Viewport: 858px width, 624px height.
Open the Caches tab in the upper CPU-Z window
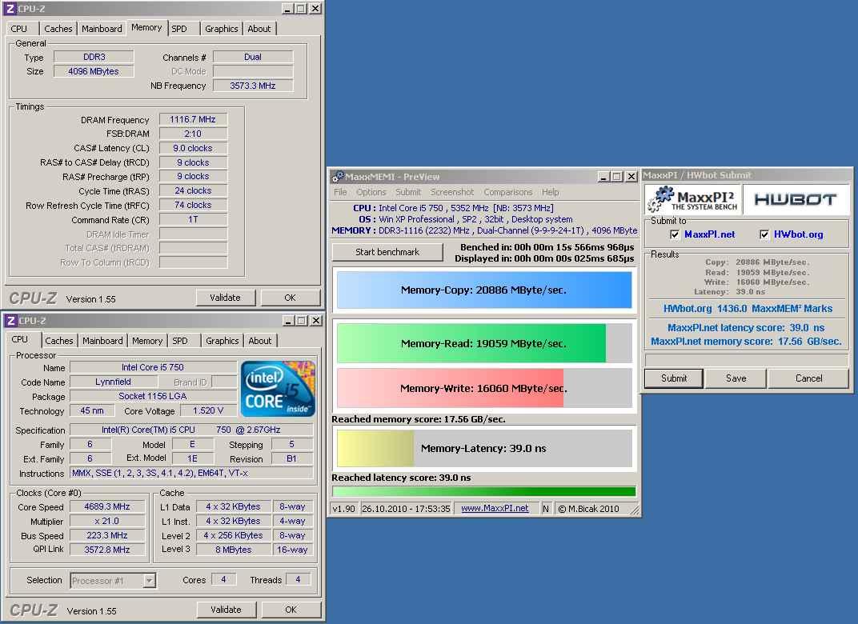[x=58, y=29]
